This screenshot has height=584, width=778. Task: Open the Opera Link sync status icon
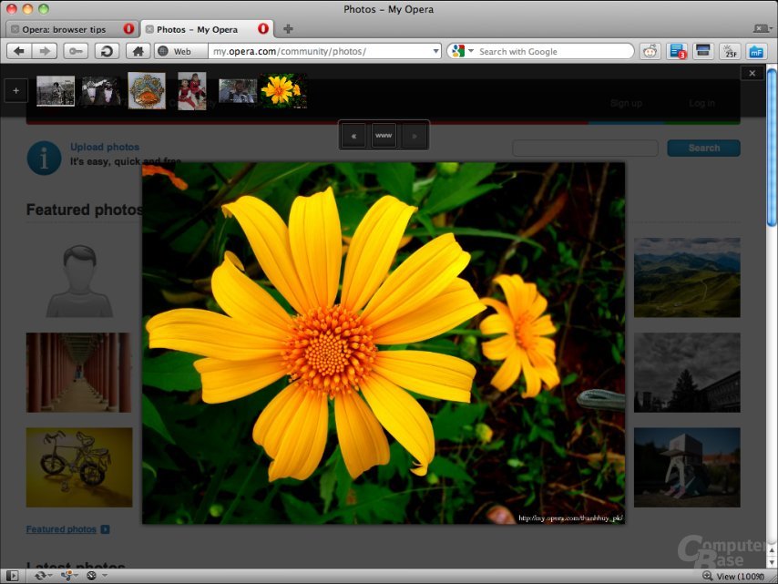41,576
